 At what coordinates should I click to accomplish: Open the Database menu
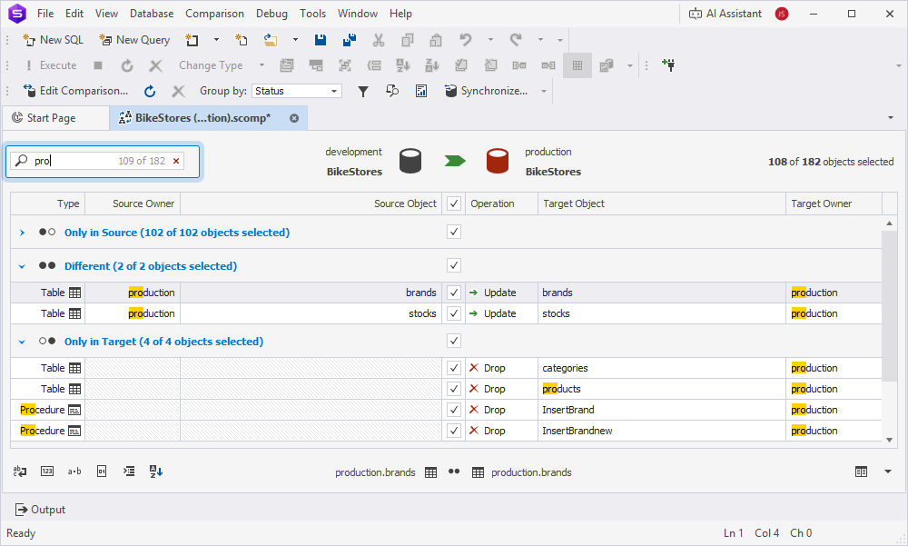click(x=152, y=14)
